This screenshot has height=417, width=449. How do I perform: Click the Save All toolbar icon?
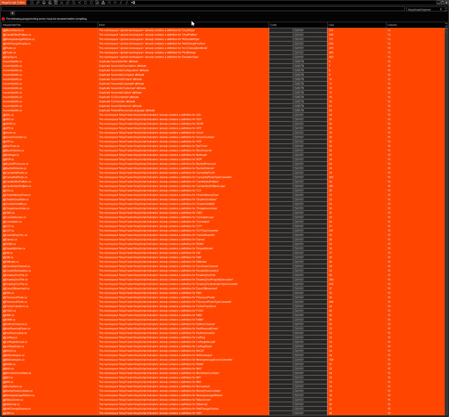[x=38, y=2]
